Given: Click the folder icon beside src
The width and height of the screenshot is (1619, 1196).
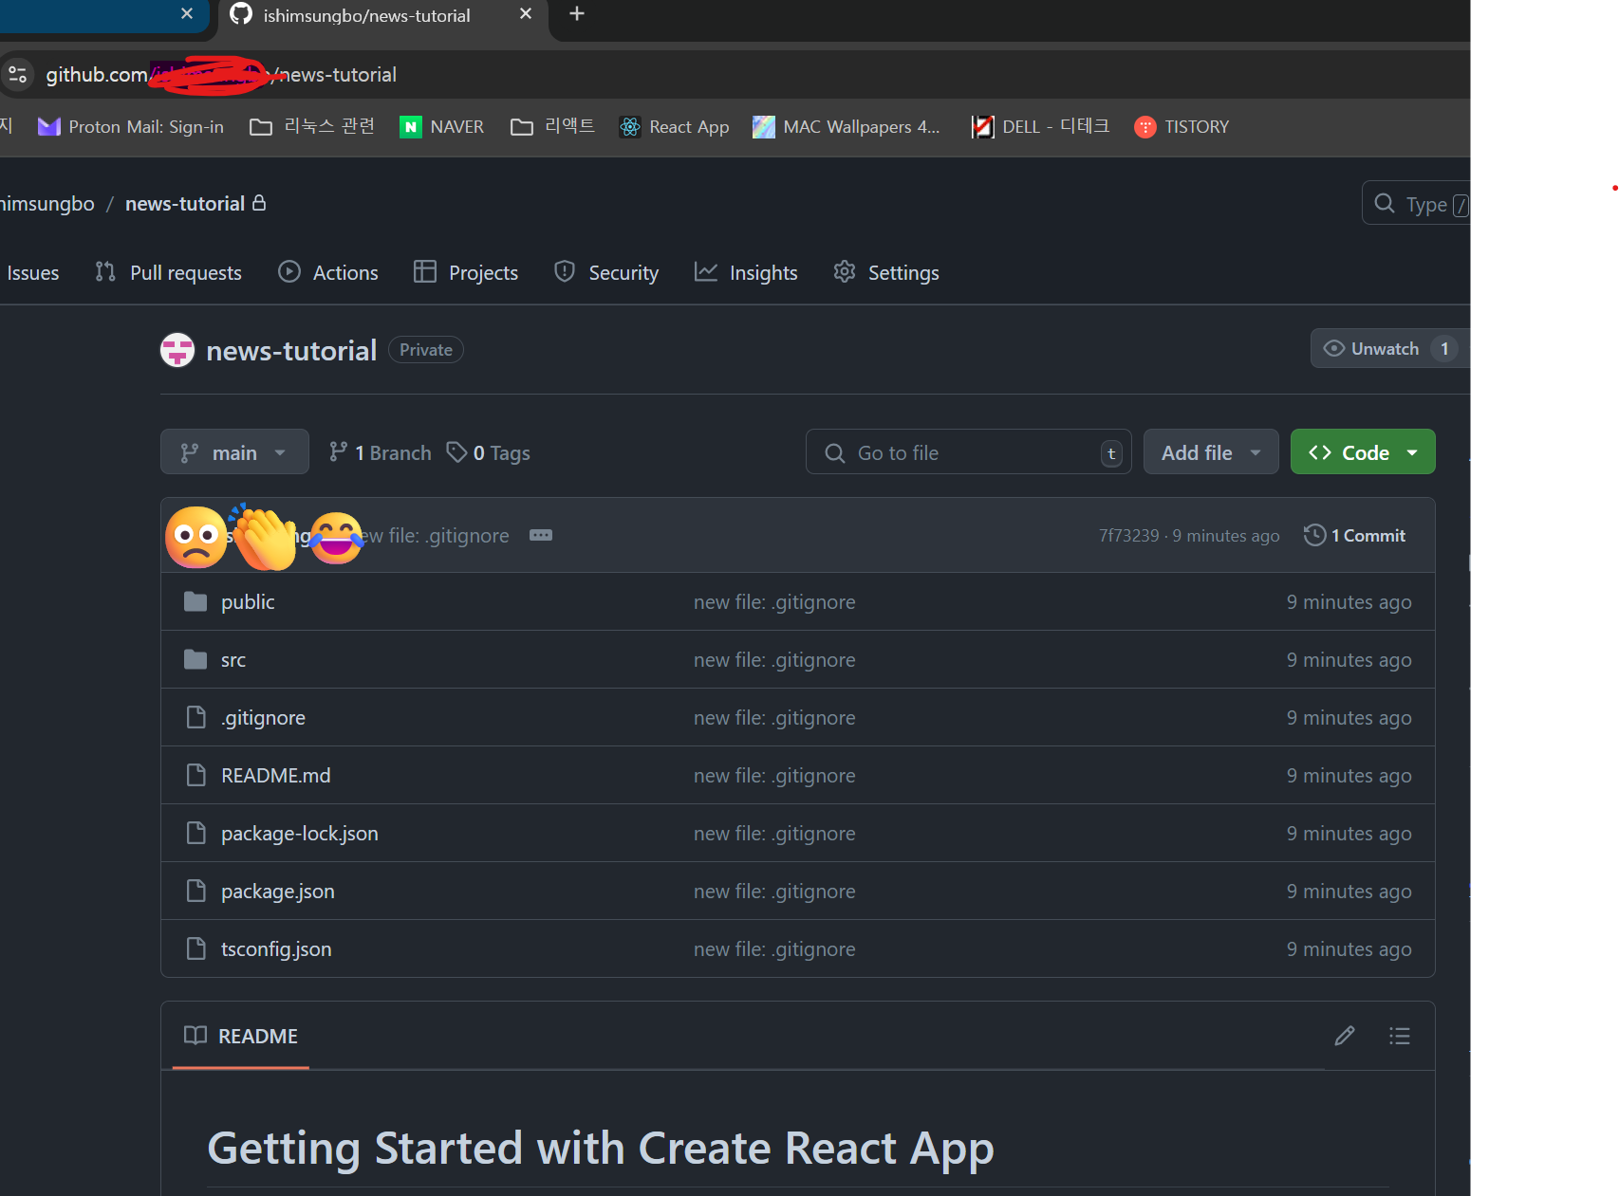Looking at the screenshot, I should click(195, 659).
